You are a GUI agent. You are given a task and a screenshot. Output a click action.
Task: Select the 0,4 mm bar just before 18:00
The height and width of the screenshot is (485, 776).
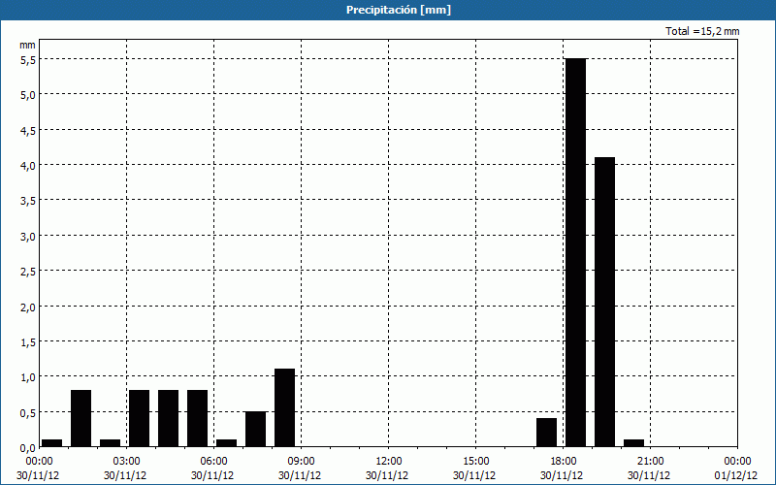tap(546, 433)
